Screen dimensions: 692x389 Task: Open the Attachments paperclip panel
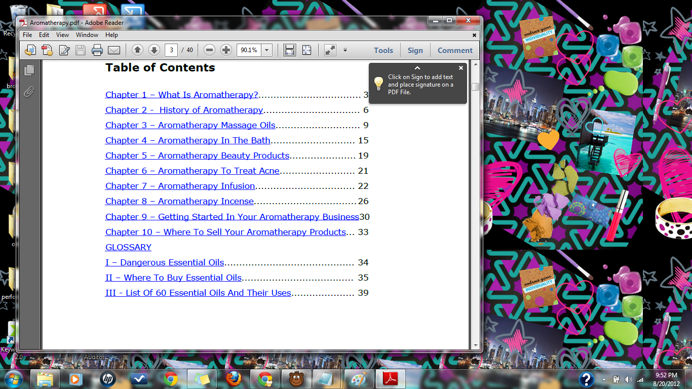click(x=29, y=92)
